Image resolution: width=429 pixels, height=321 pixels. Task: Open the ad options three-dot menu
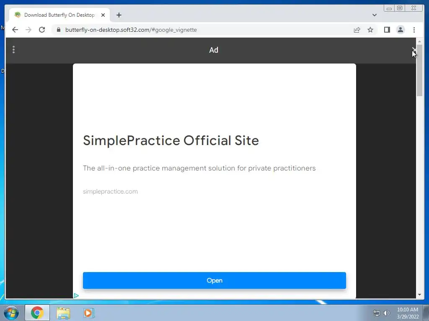(x=13, y=50)
